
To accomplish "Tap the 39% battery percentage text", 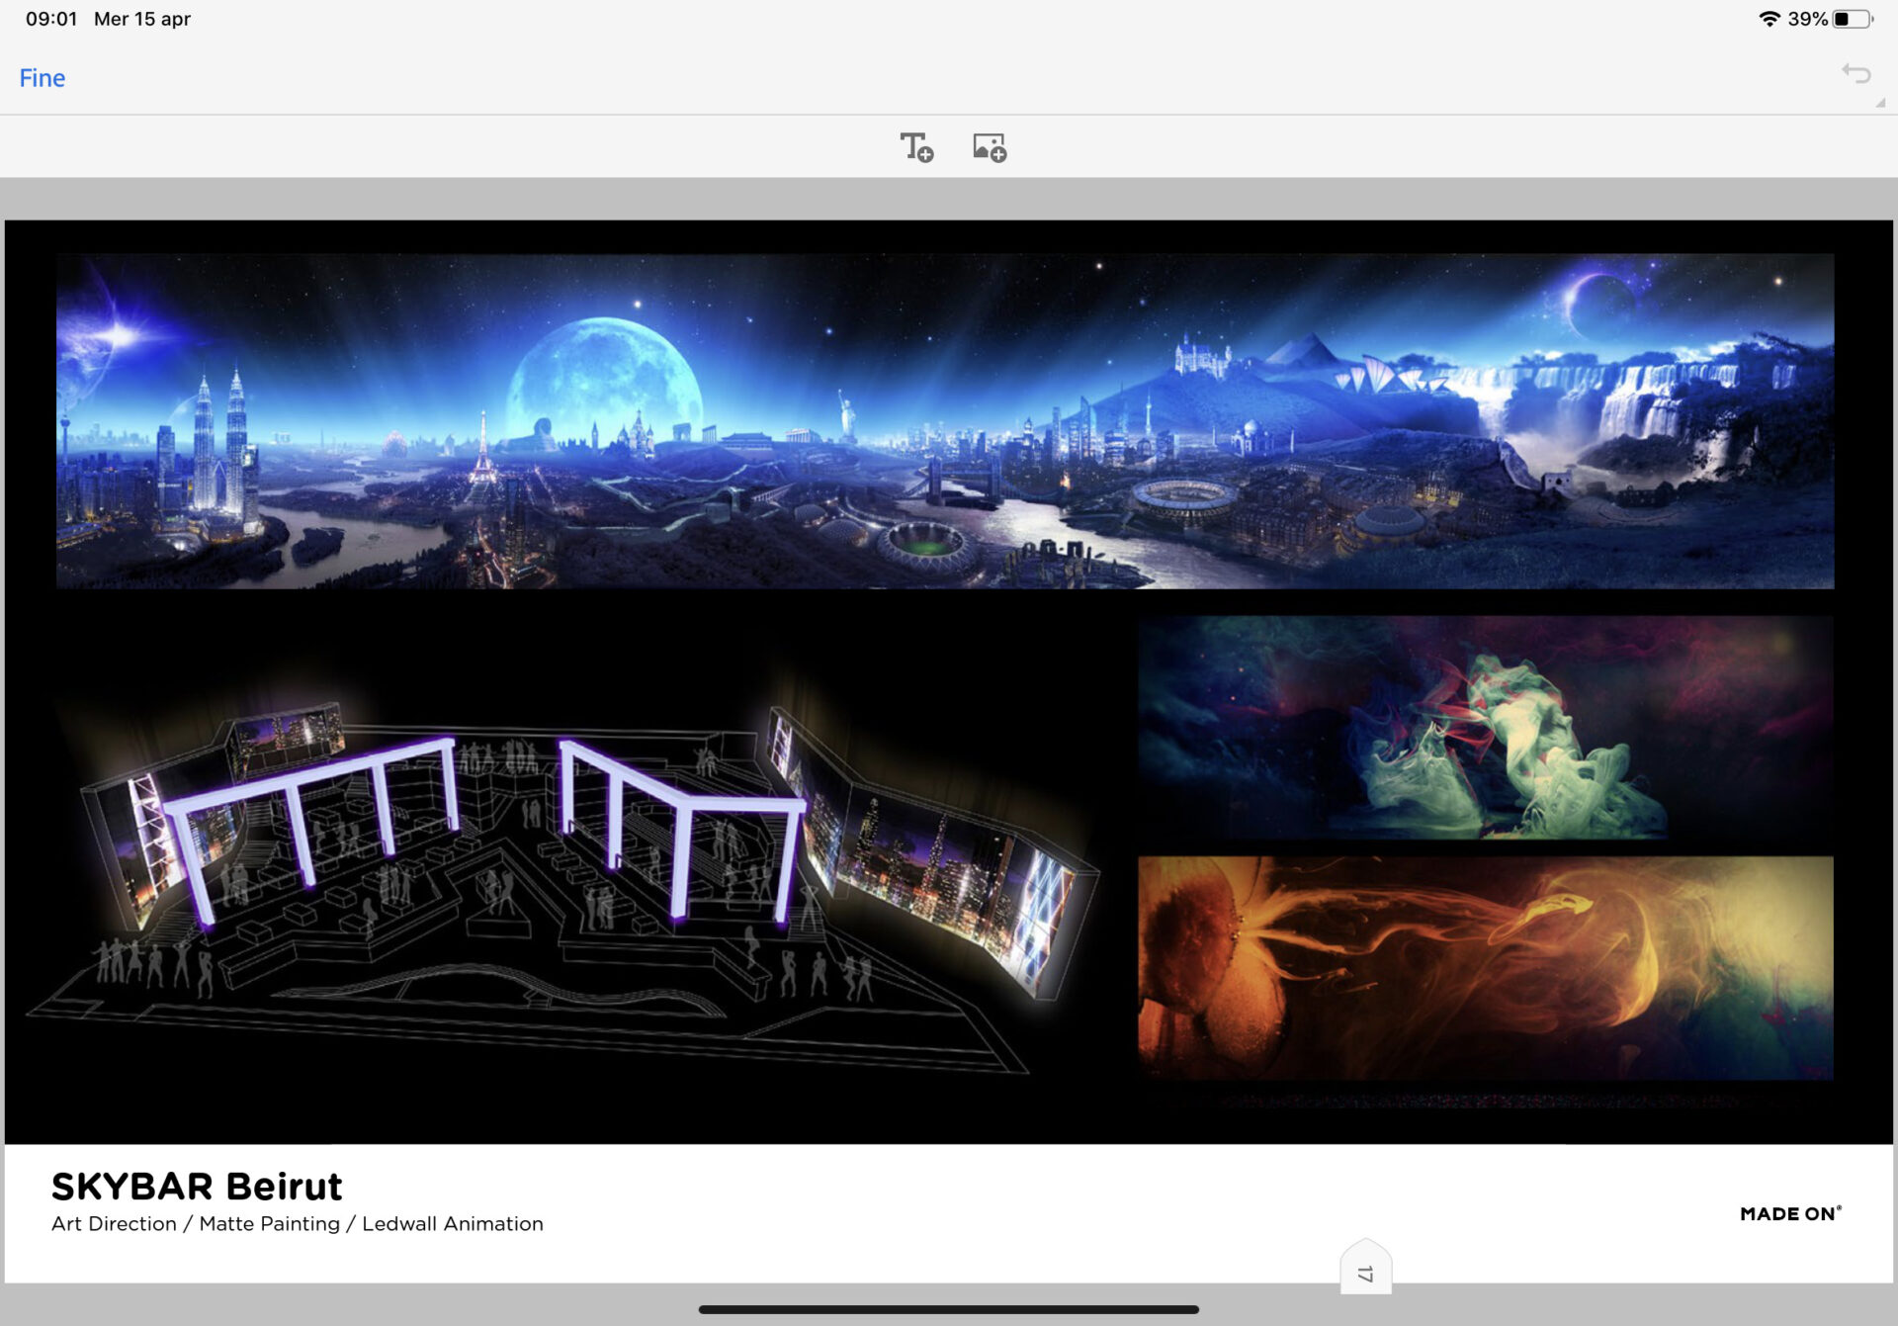I will [1807, 19].
